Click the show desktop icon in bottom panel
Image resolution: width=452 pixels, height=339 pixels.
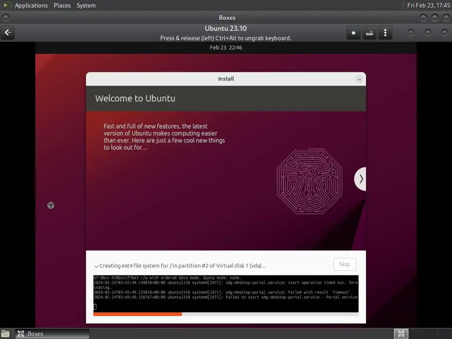tap(5, 334)
